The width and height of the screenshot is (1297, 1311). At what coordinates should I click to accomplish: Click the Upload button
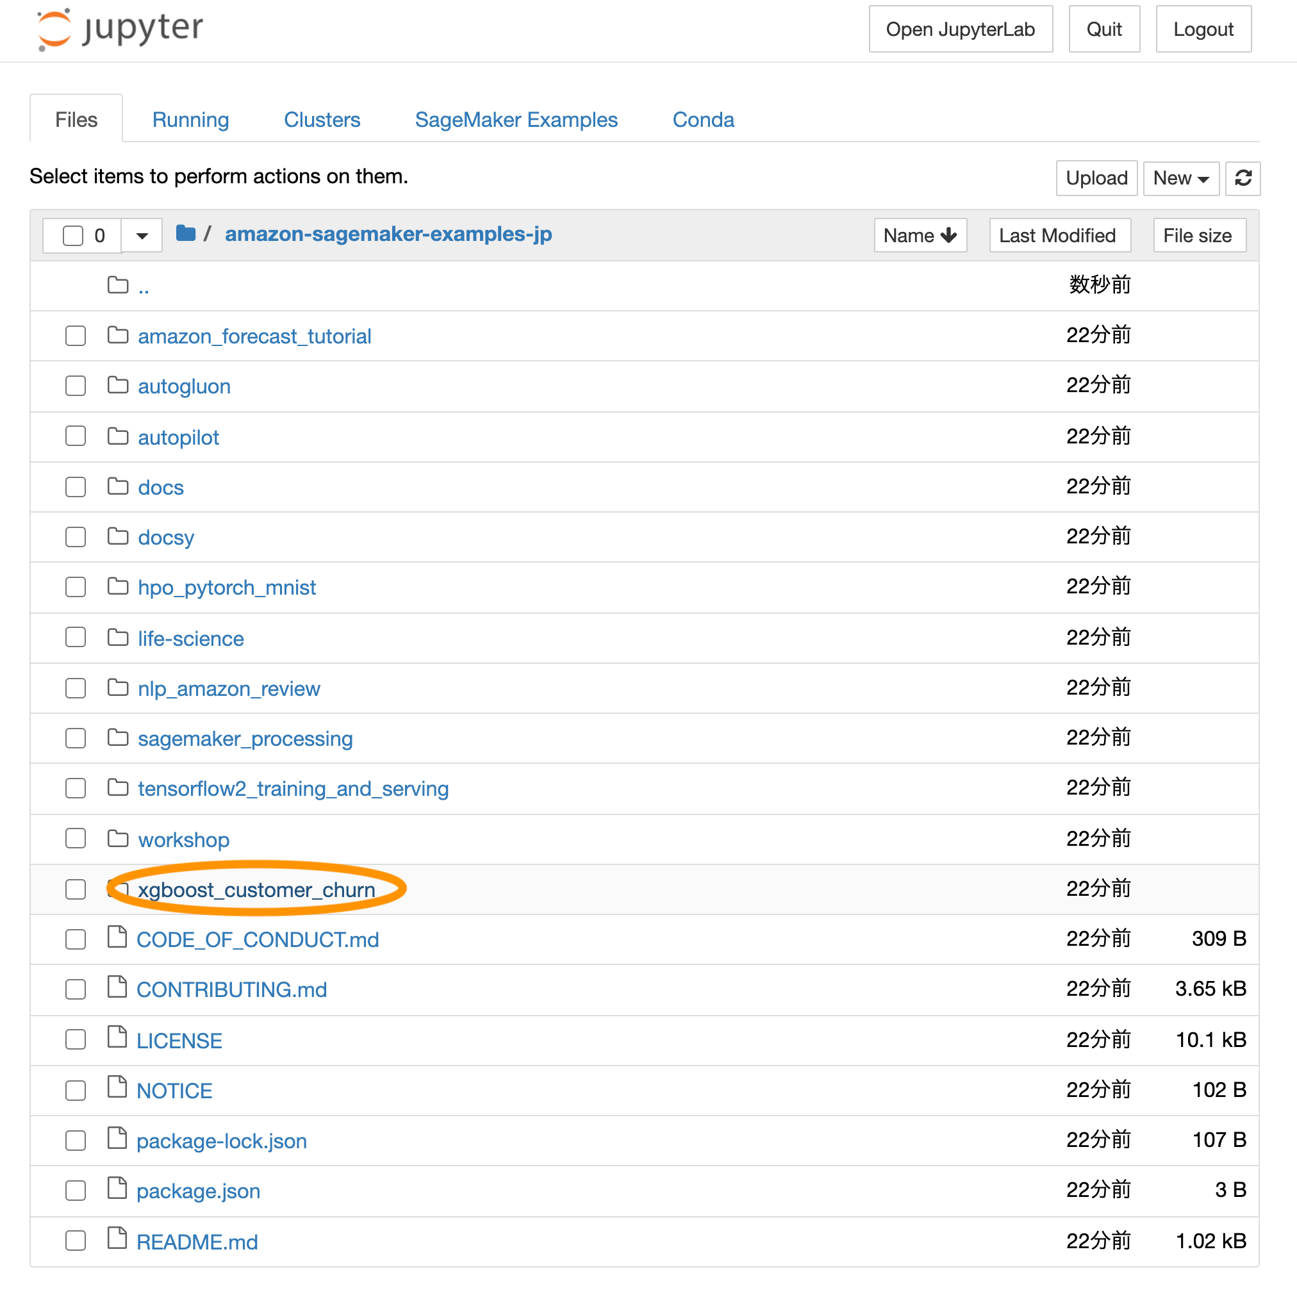(1096, 179)
